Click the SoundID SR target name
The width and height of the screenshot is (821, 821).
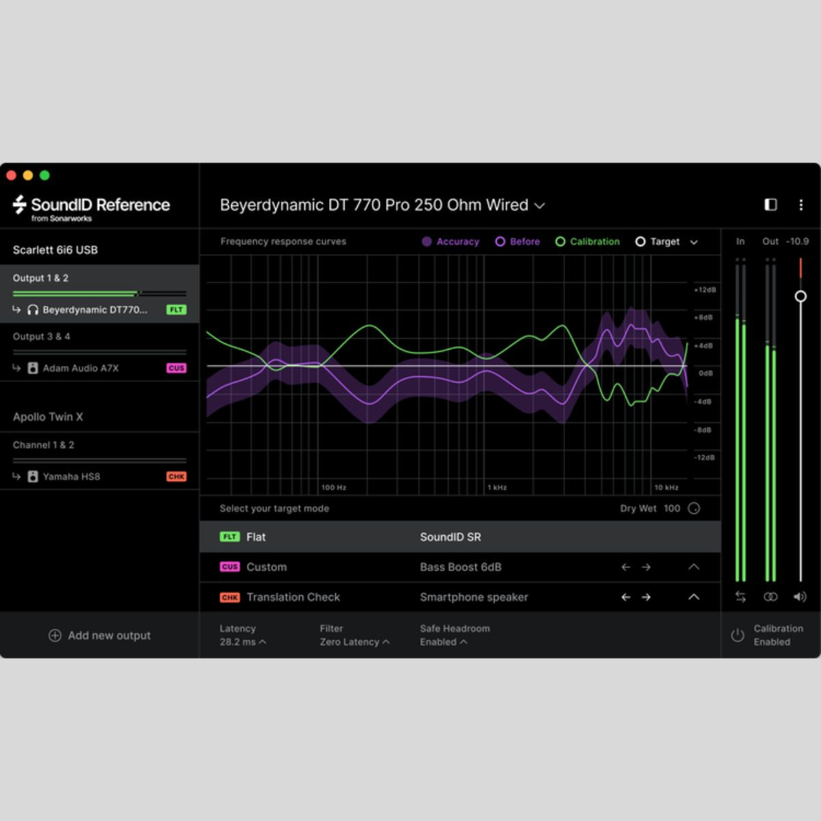coord(450,537)
